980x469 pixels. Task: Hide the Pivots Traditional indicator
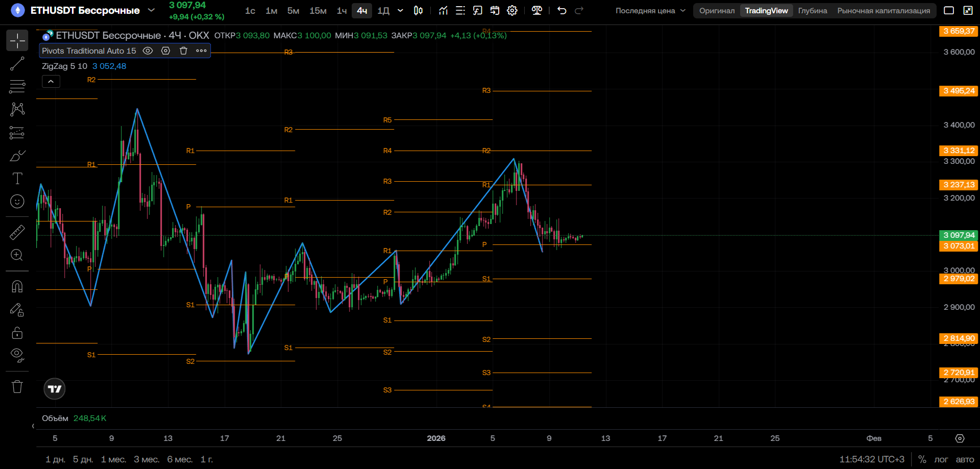point(148,51)
